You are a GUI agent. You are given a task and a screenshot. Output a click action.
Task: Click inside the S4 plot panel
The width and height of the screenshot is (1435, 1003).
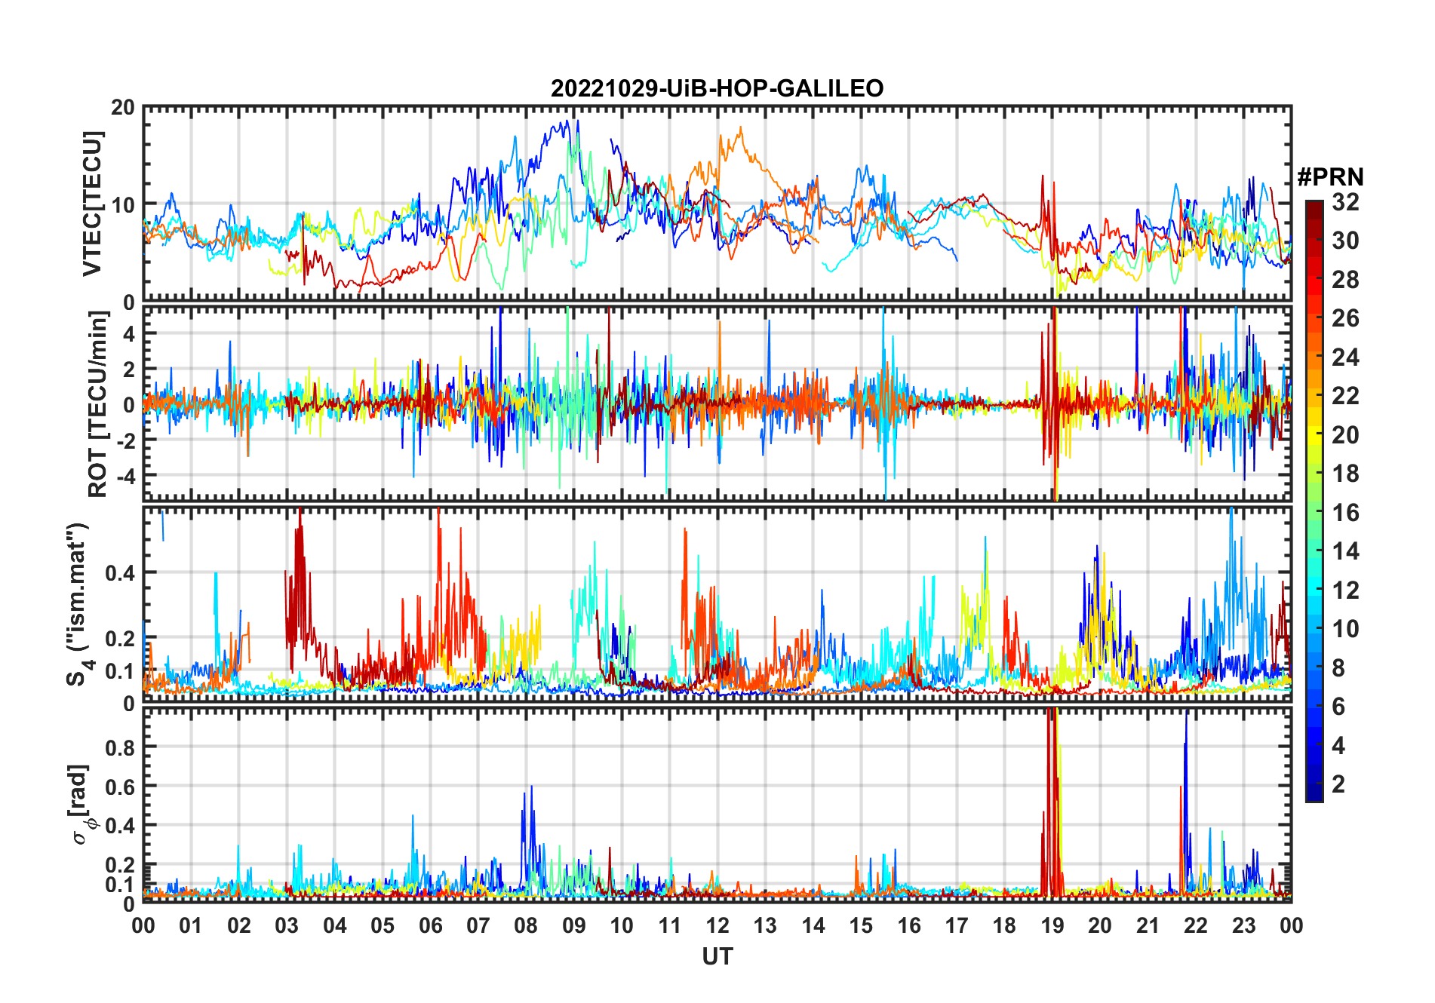click(717, 605)
